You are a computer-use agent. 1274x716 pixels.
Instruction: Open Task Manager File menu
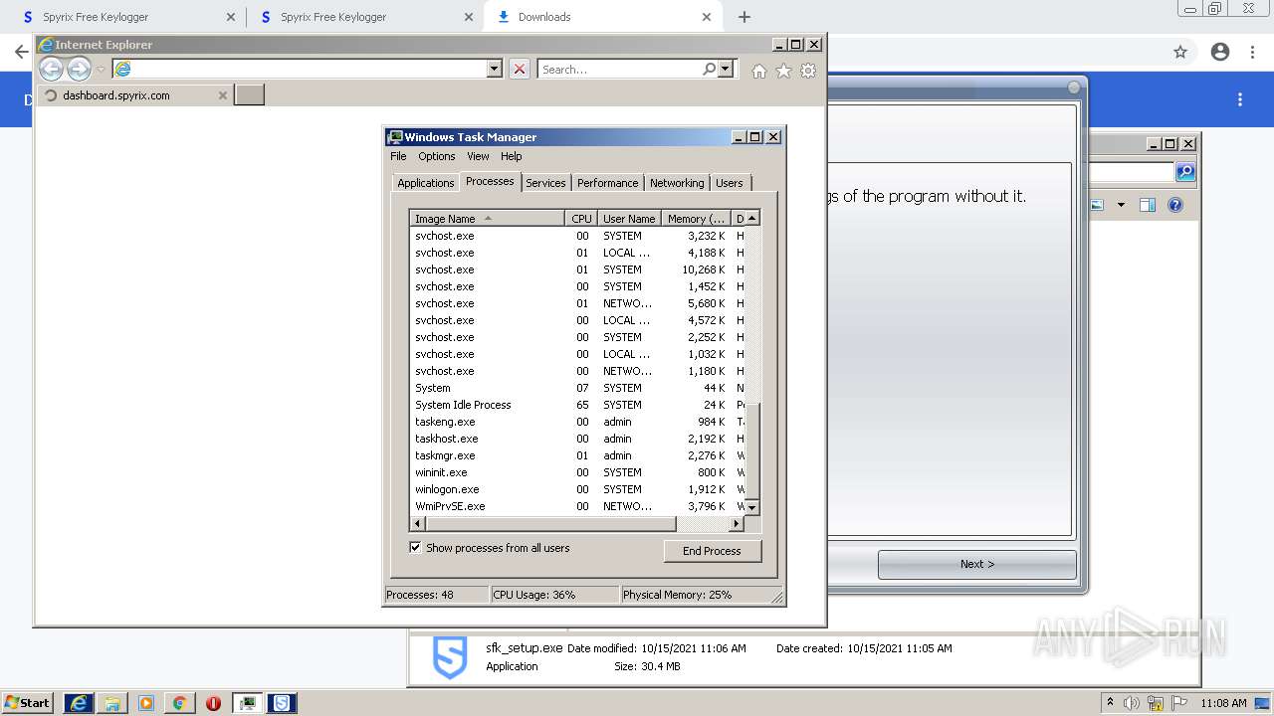coord(398,156)
